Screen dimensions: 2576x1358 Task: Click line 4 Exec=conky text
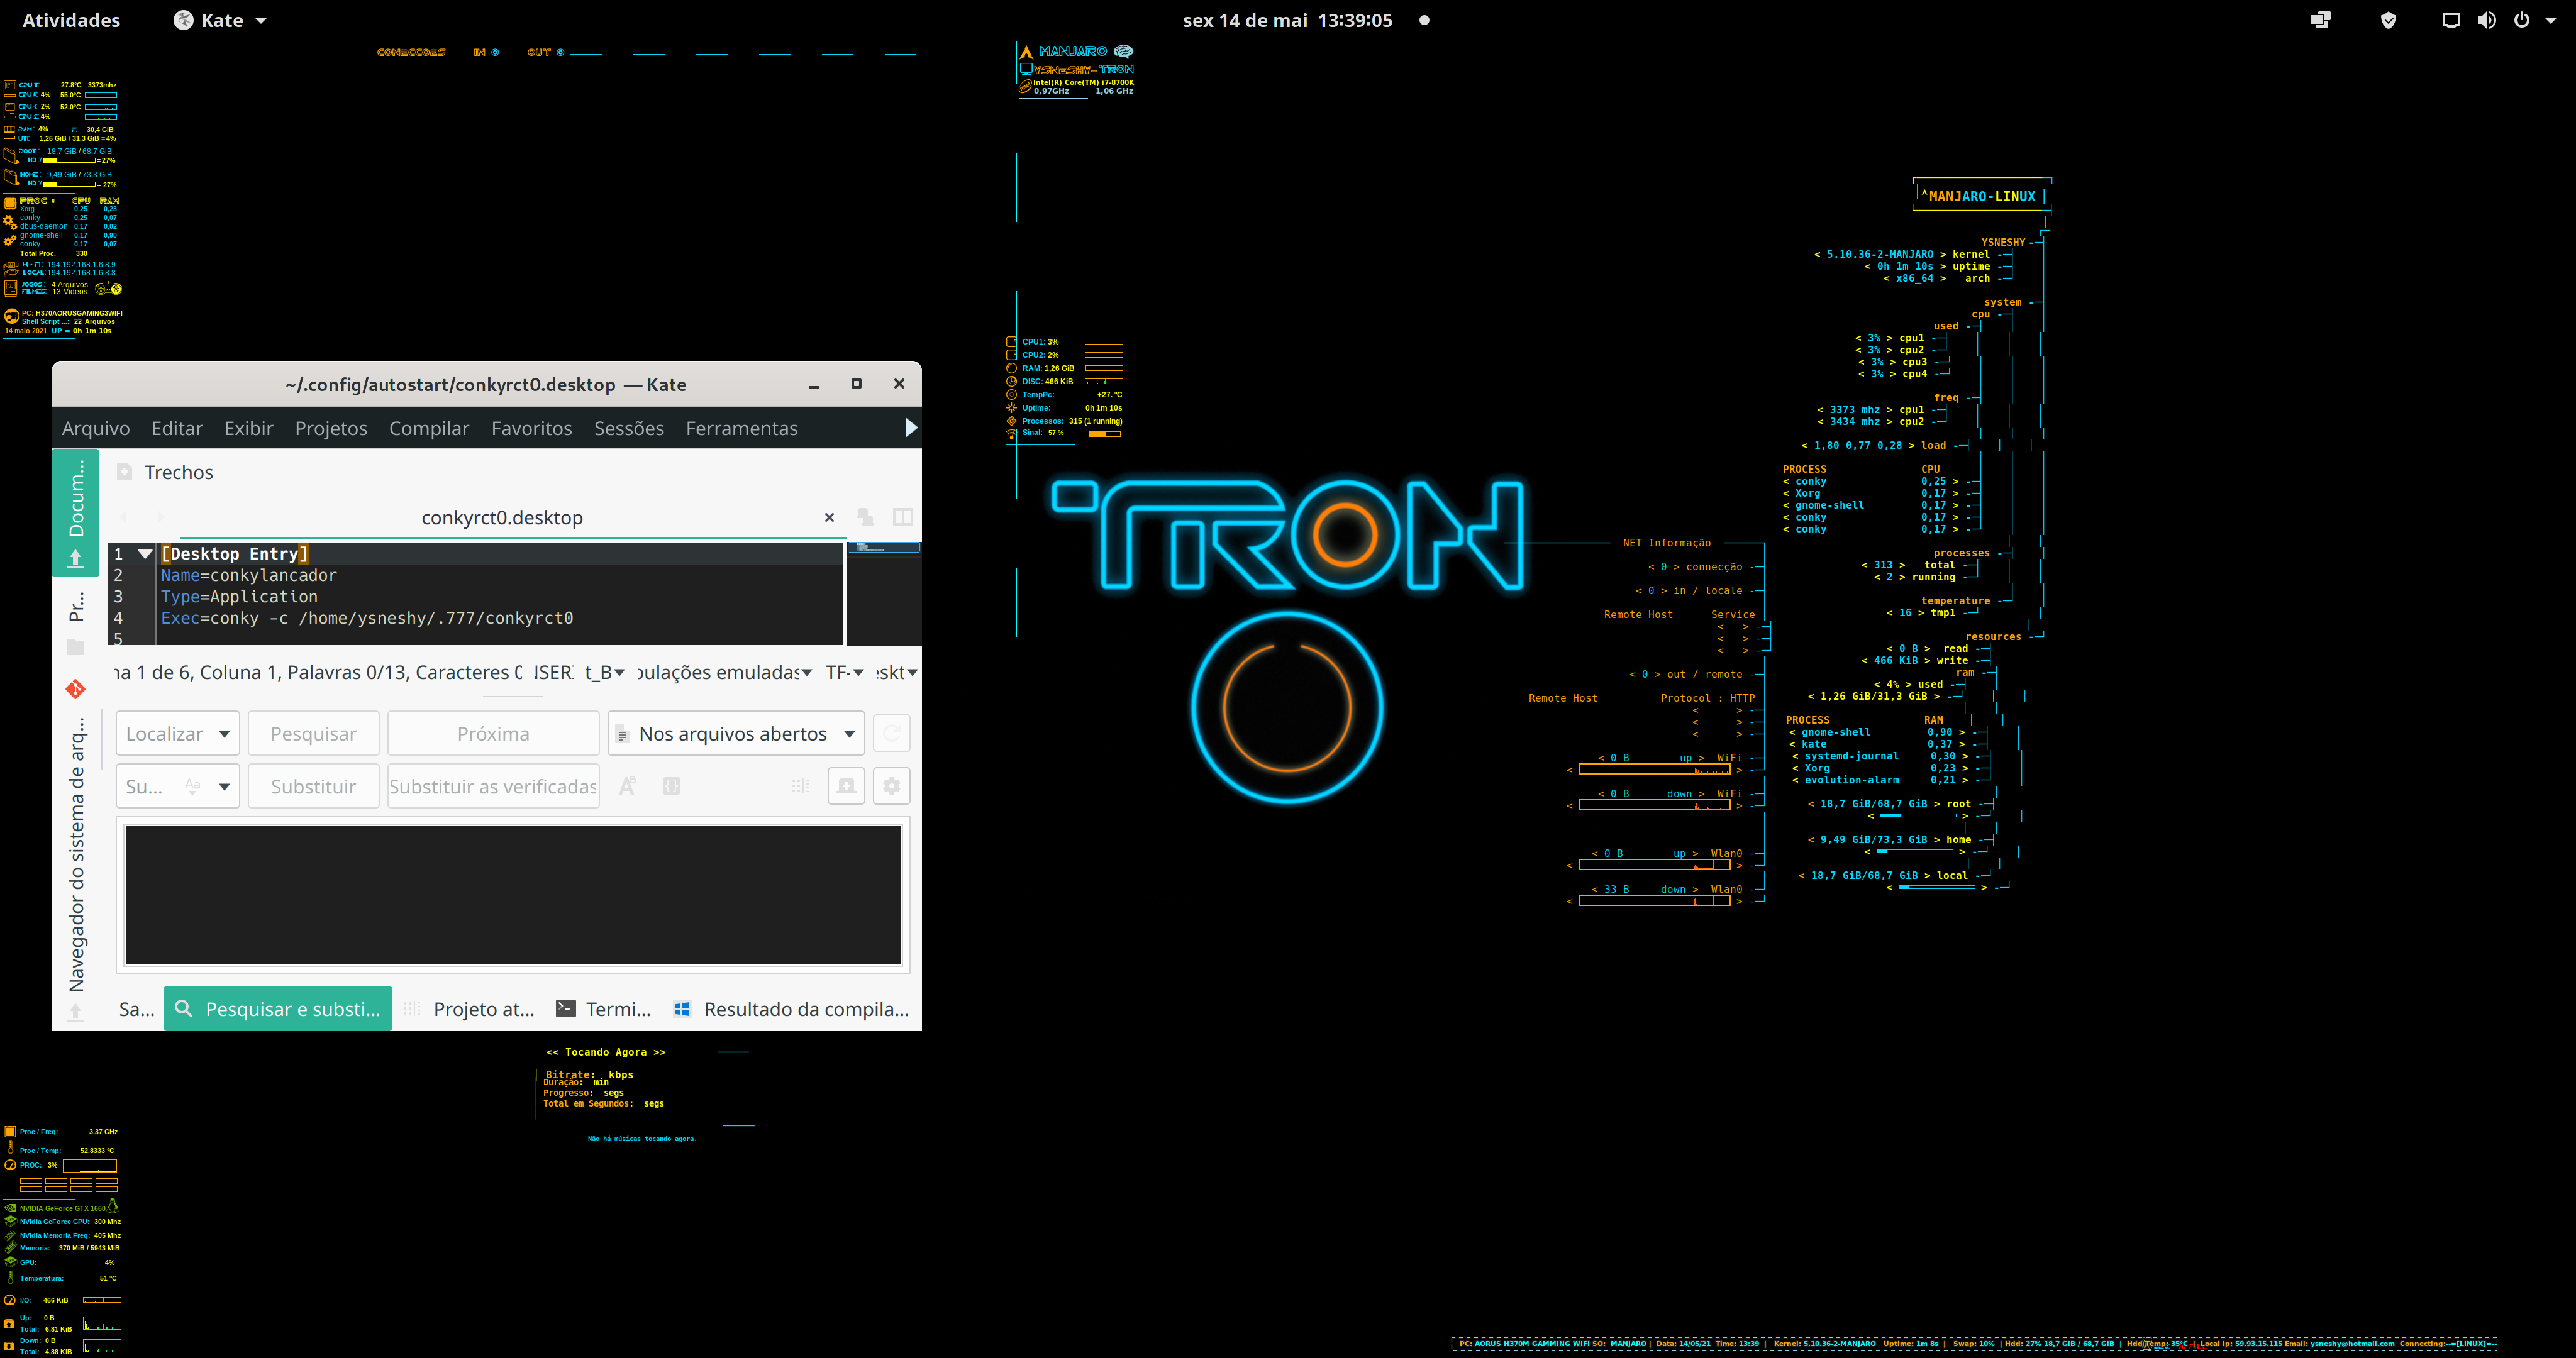click(x=367, y=618)
